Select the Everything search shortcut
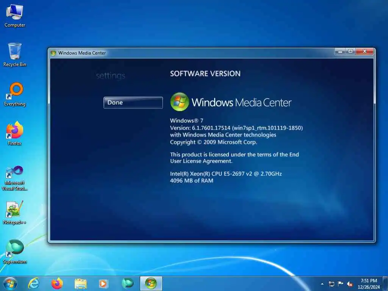 (x=15, y=94)
